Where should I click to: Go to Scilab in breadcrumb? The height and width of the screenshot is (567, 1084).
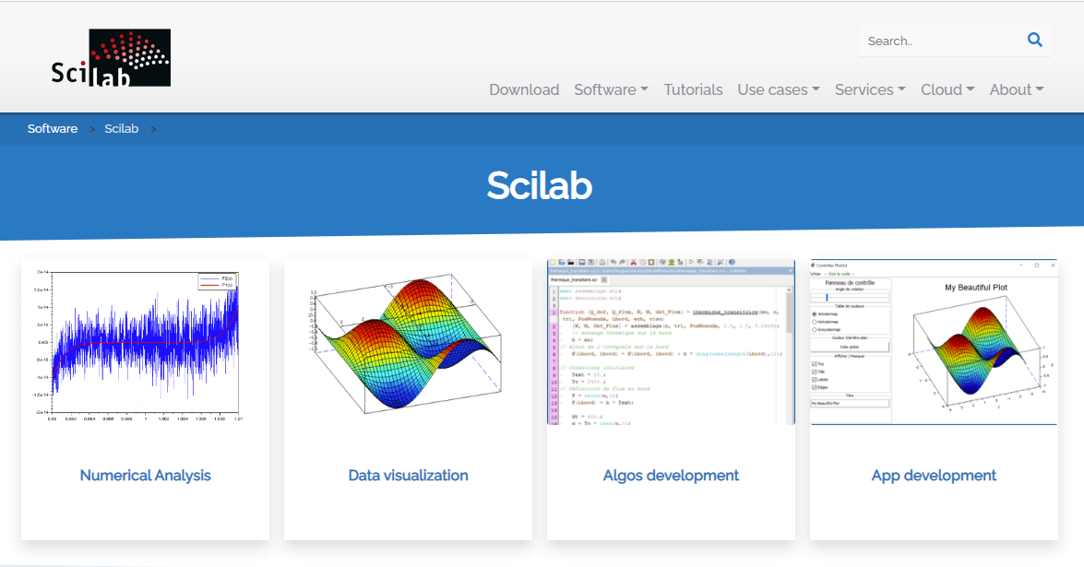[122, 128]
